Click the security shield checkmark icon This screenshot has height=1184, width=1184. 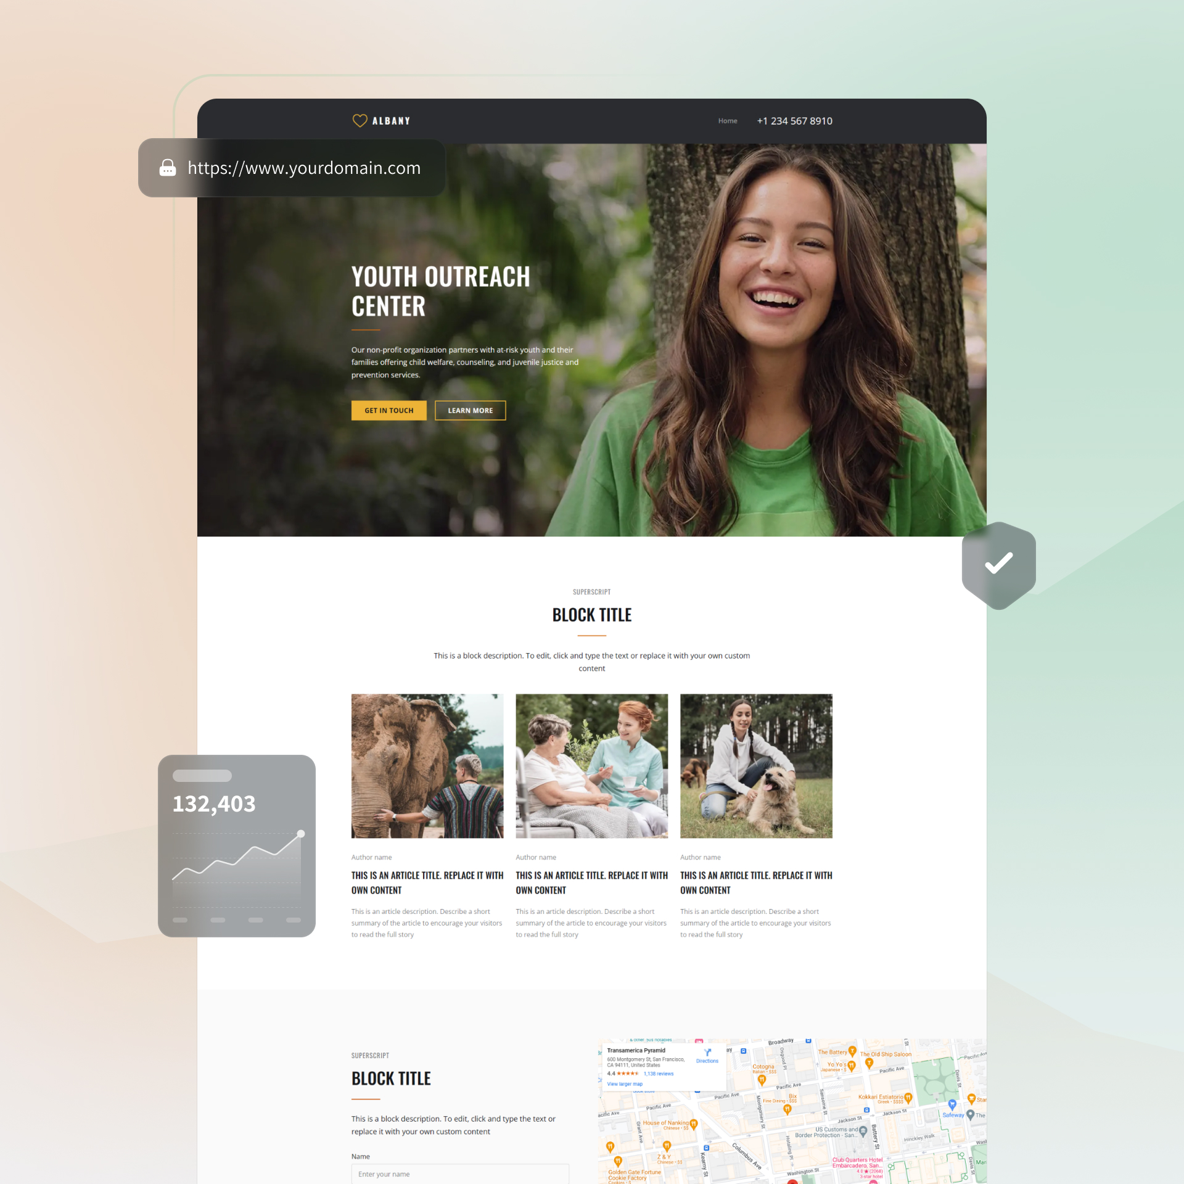coord(998,562)
